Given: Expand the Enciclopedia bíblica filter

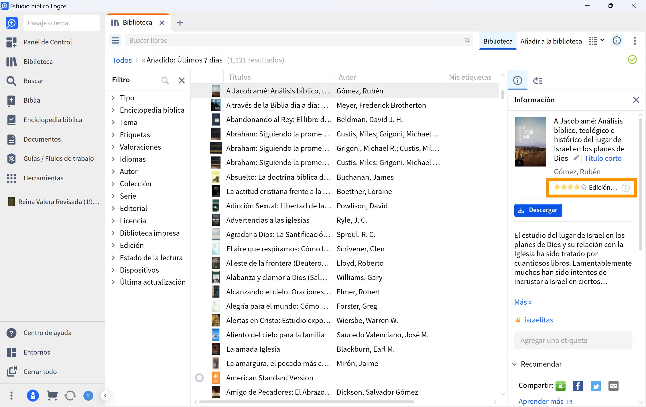Looking at the screenshot, I should coord(113,110).
